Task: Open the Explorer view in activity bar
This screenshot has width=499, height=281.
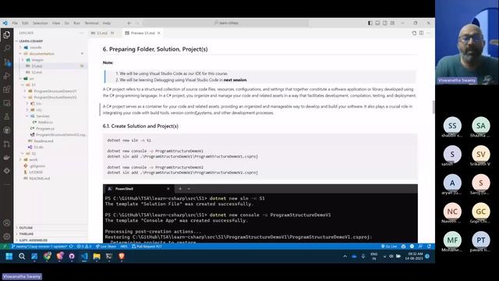Action: 7,34
